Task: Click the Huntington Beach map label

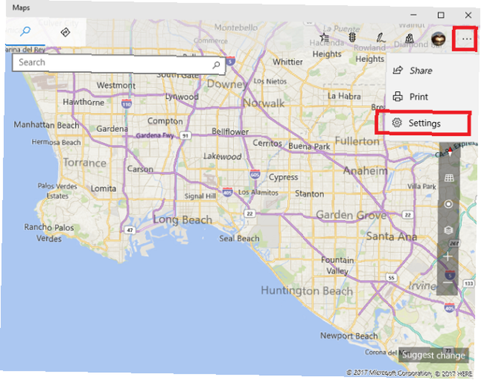Action: pyautogui.click(x=307, y=291)
